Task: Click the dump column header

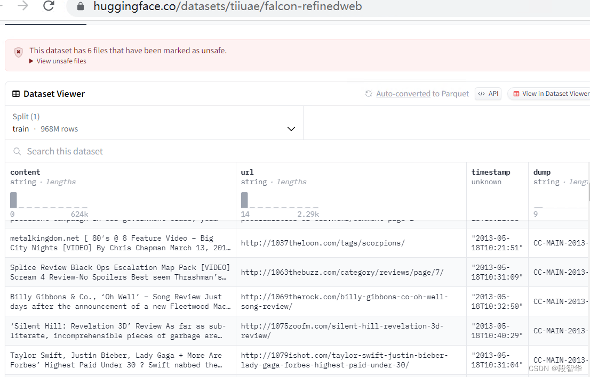Action: click(542, 173)
